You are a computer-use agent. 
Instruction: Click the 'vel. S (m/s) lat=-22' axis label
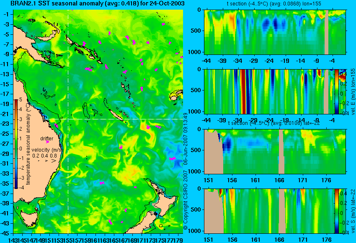[353, 211]
